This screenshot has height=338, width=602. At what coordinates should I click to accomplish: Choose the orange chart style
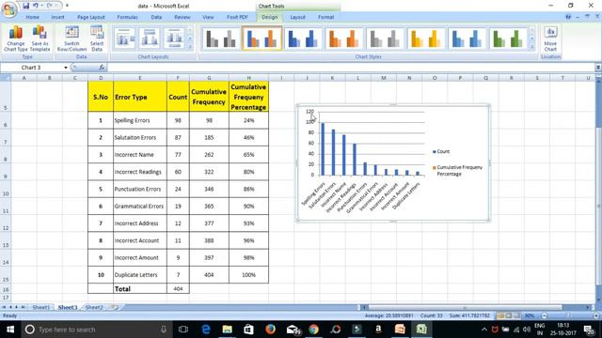coord(344,38)
